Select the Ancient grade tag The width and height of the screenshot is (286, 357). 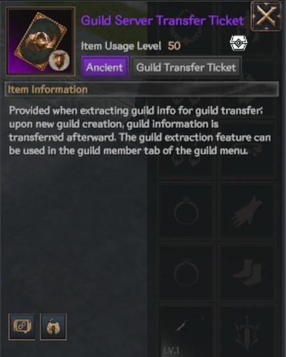point(105,68)
